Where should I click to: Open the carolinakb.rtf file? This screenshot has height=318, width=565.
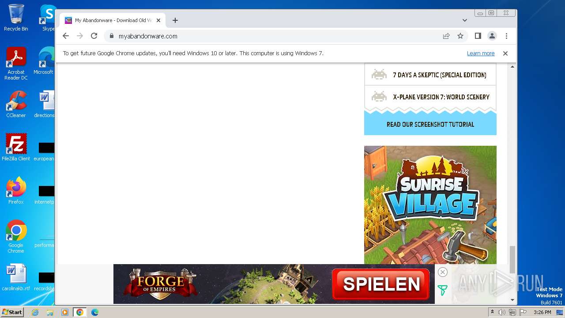[16, 277]
